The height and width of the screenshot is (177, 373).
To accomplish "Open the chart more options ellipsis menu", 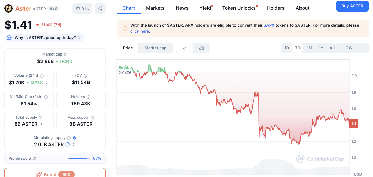I will click(363, 48).
